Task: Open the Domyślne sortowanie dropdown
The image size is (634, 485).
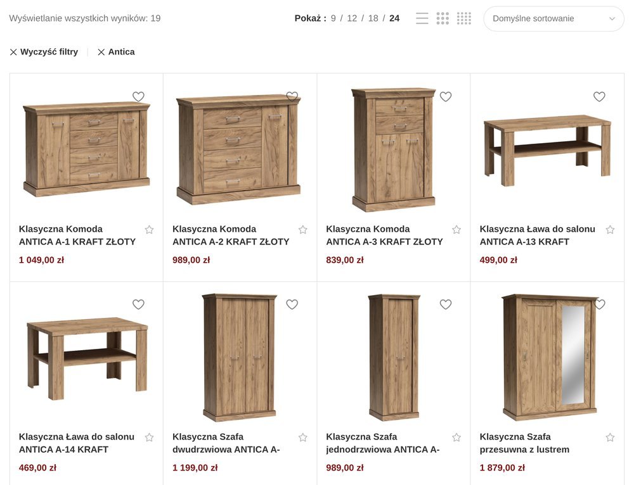Action: pos(553,18)
